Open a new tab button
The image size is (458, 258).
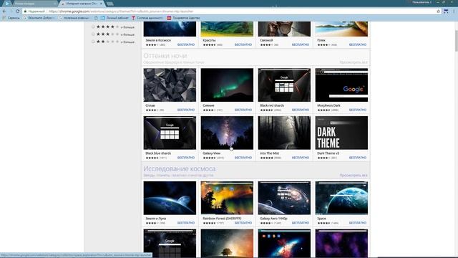pyautogui.click(x=109, y=4)
